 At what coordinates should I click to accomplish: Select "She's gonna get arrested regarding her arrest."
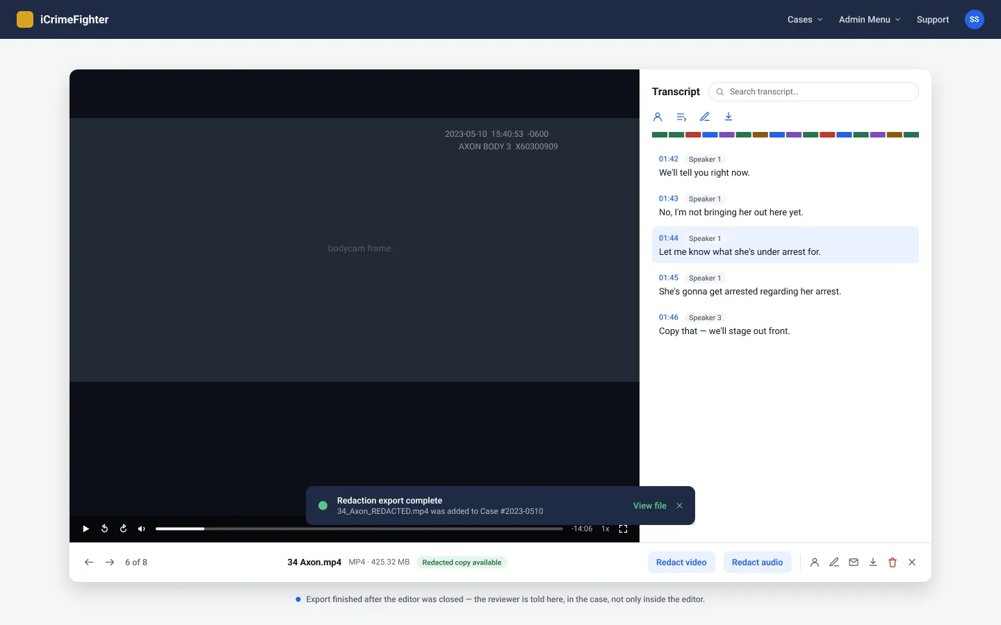[750, 292]
